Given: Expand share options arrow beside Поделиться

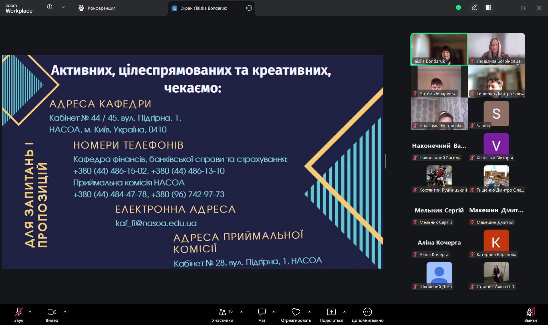Looking at the screenshot, I should [344, 312].
